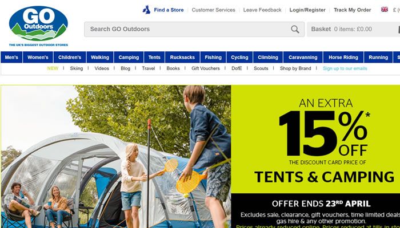Open the Basket summary
The height and width of the screenshot is (228, 400).
click(x=353, y=29)
